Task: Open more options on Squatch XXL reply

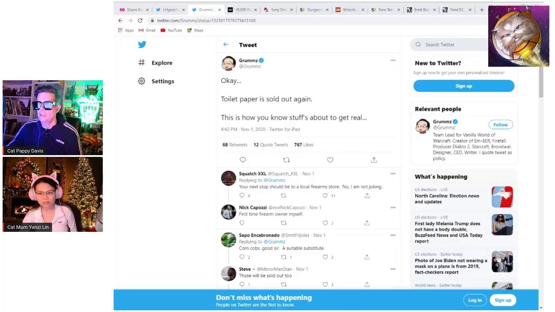Action: coord(393,174)
